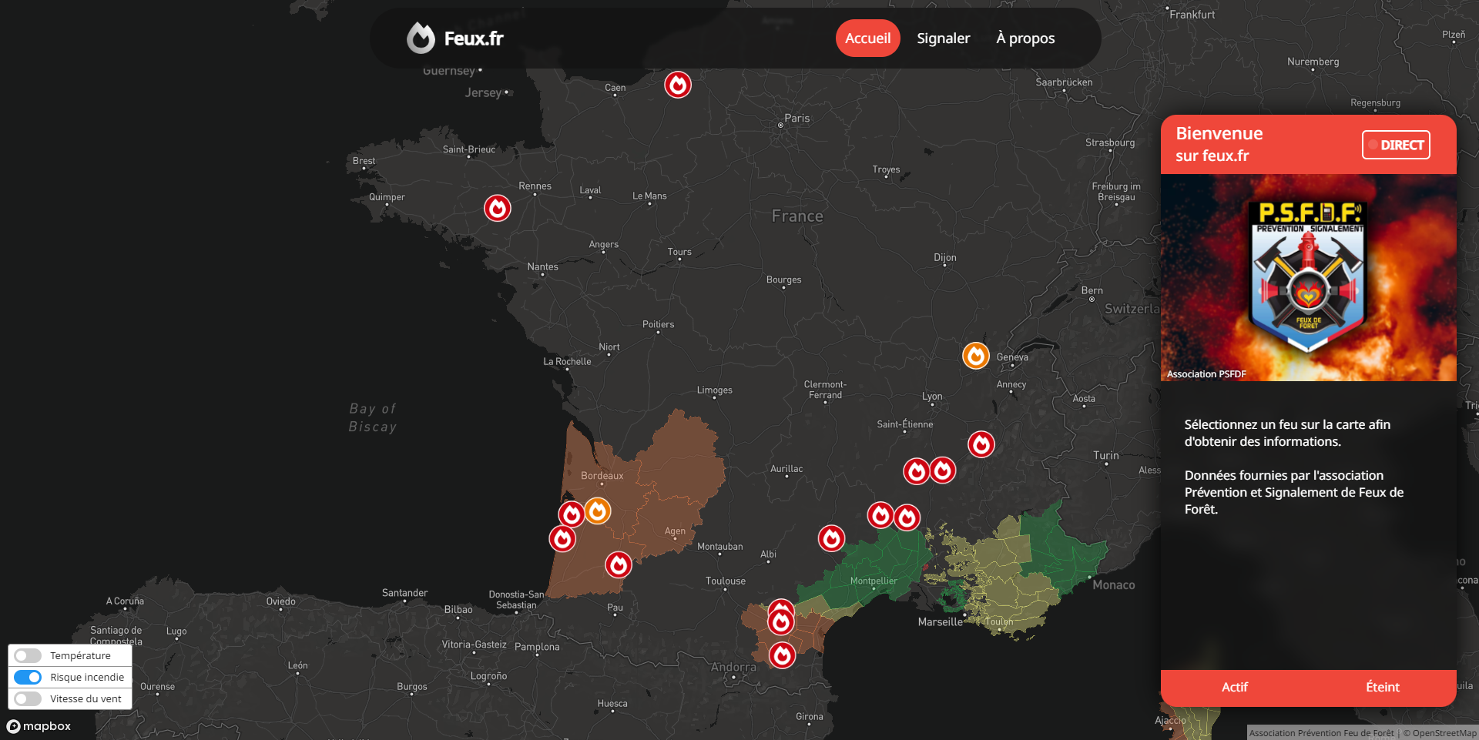1479x740 pixels.
Task: Switch to the Éteint fire filter
Action: pos(1383,687)
